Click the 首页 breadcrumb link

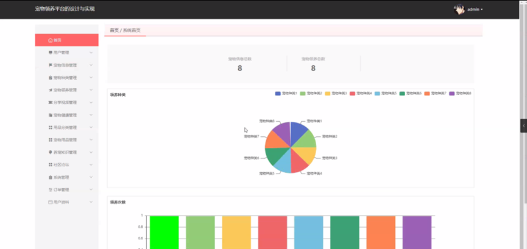click(x=115, y=30)
